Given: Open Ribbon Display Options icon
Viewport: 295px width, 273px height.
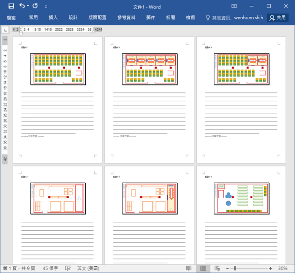Looking at the screenshot, I should pyautogui.click(x=234, y=6).
